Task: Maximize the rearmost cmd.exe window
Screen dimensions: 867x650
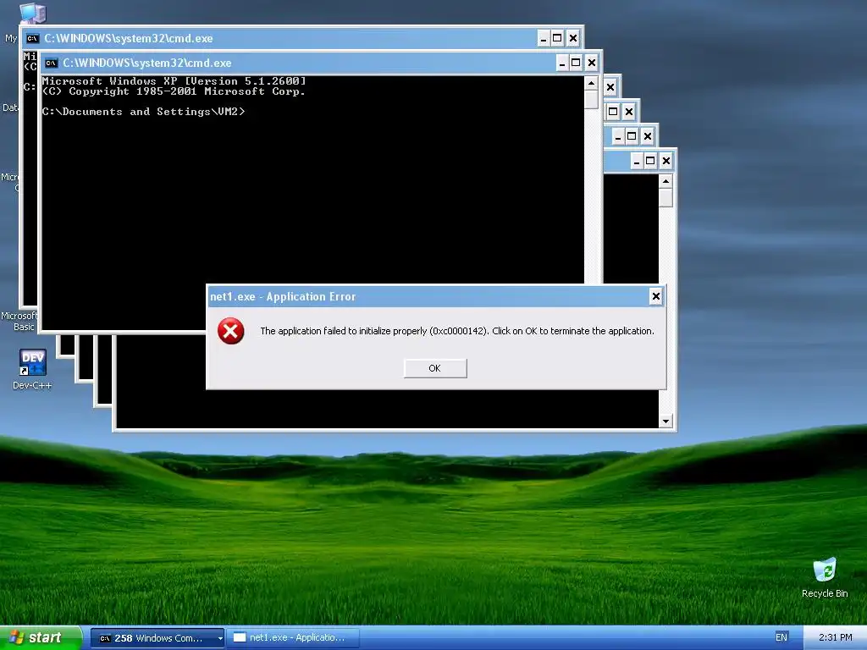Action: pos(557,38)
